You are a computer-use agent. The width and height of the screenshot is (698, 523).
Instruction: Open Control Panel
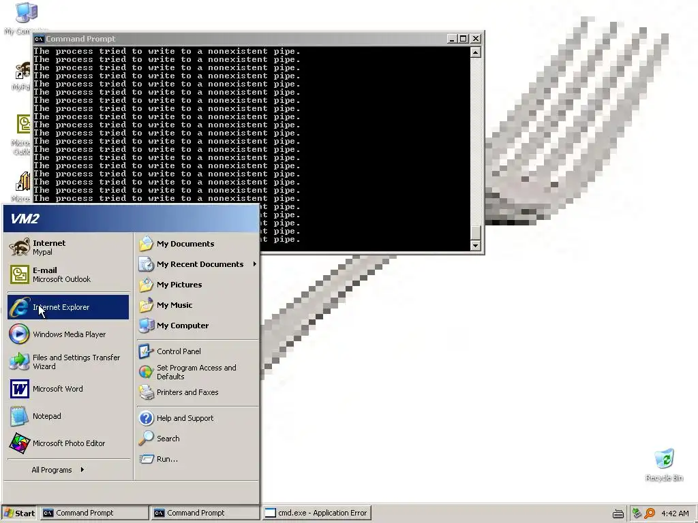click(198, 351)
